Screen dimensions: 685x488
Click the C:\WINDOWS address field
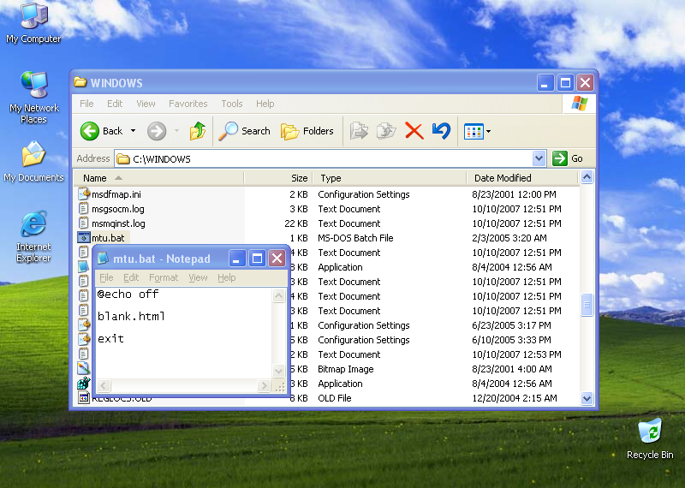(324, 158)
